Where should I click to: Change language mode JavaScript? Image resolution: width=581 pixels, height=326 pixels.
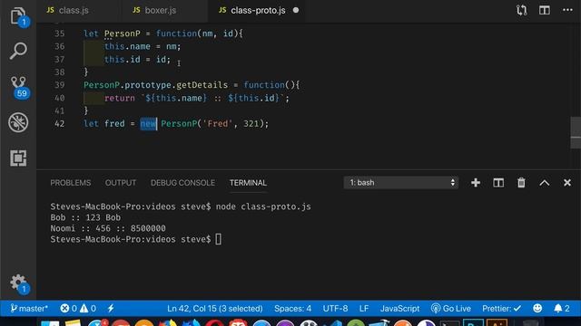point(399,308)
